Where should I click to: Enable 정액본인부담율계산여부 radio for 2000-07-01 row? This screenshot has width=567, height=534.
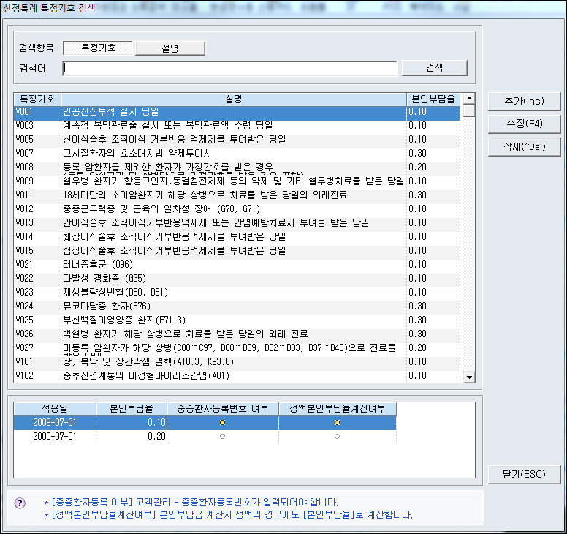[x=337, y=436]
